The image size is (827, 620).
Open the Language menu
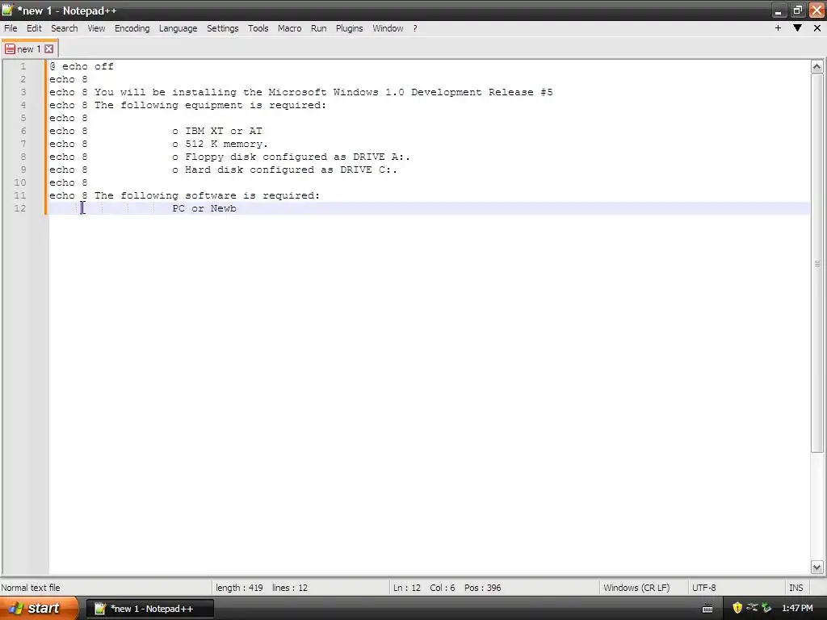click(x=178, y=28)
